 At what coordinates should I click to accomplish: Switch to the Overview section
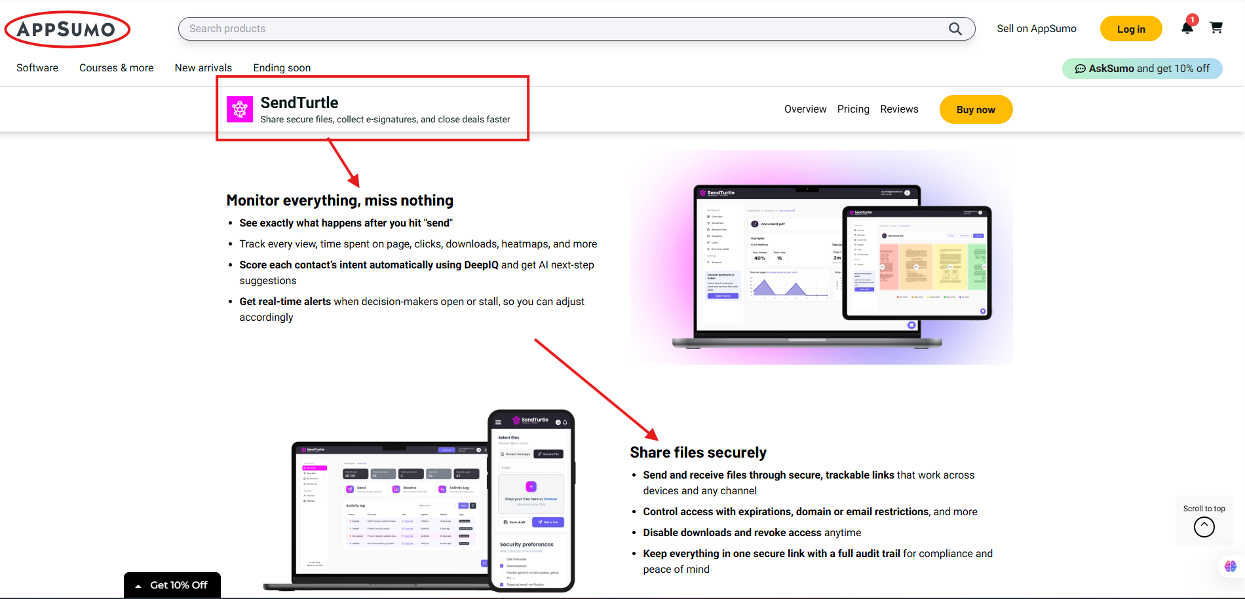pos(805,109)
